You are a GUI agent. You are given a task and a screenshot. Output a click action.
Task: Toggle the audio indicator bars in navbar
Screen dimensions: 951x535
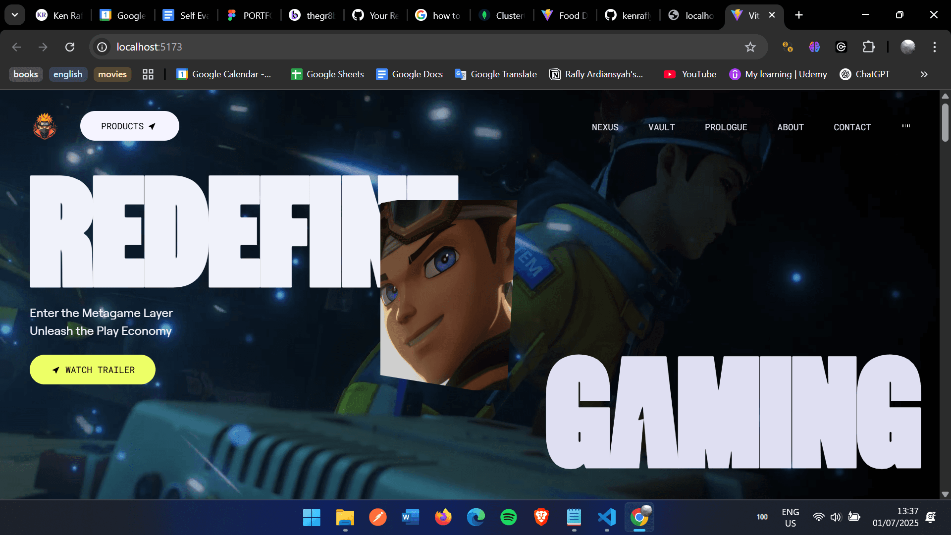(906, 126)
